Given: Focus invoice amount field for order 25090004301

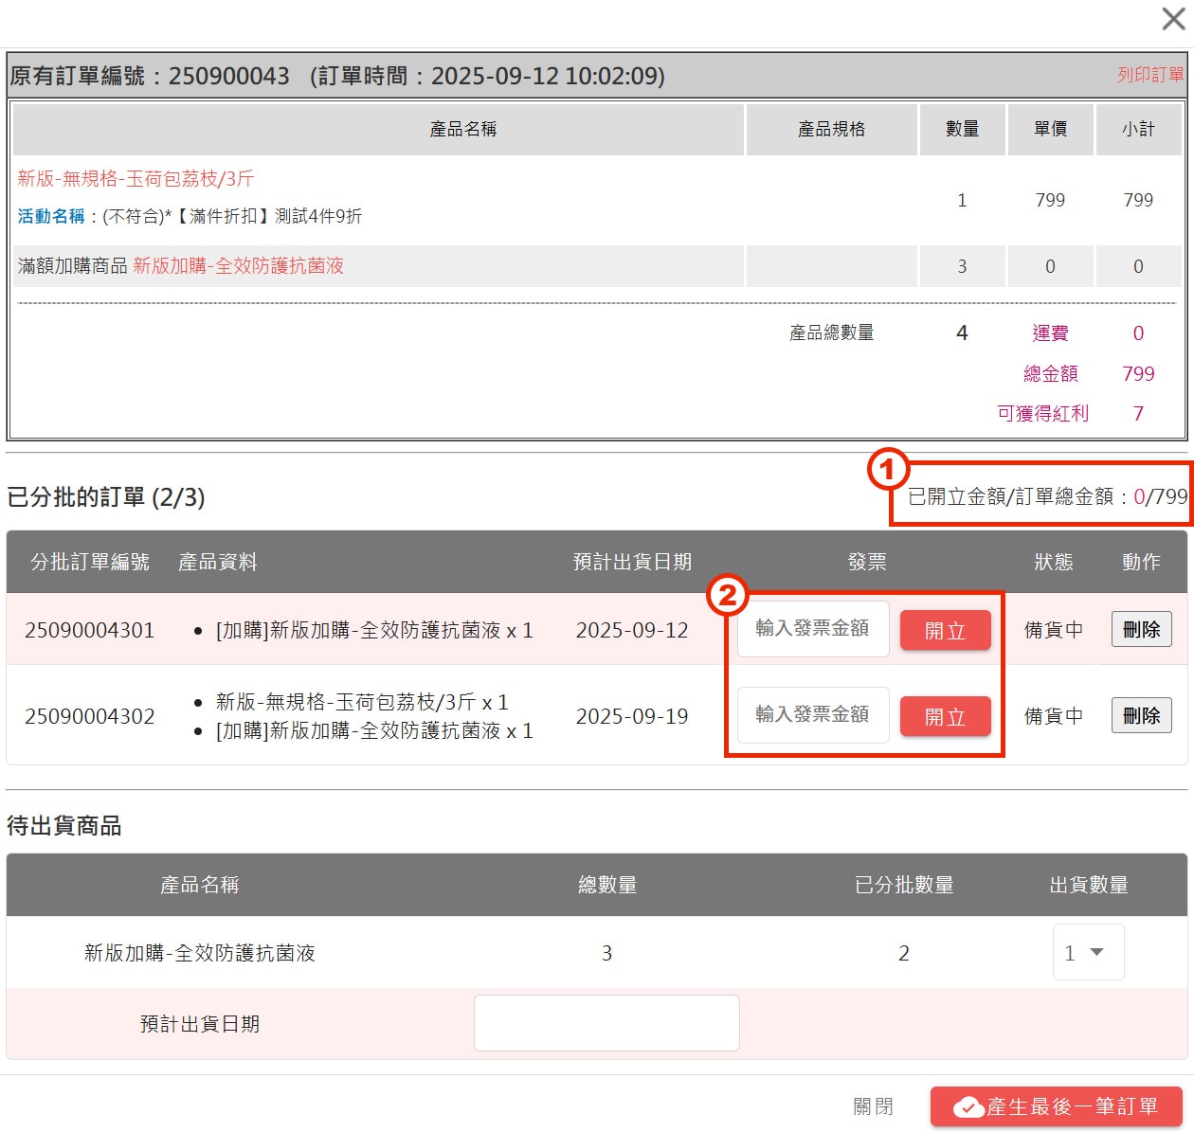Looking at the screenshot, I should click(x=812, y=629).
